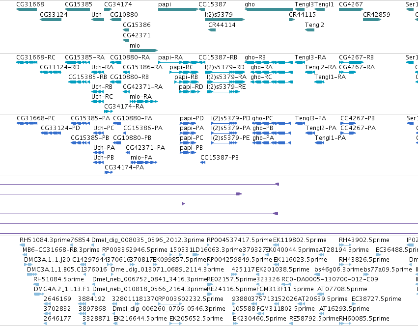Select the CR42859 gene label
418x326 pixels.
click(377, 15)
